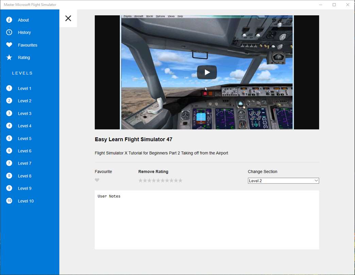
Task: Click the Level 7 numbered circle icon
Action: point(9,163)
